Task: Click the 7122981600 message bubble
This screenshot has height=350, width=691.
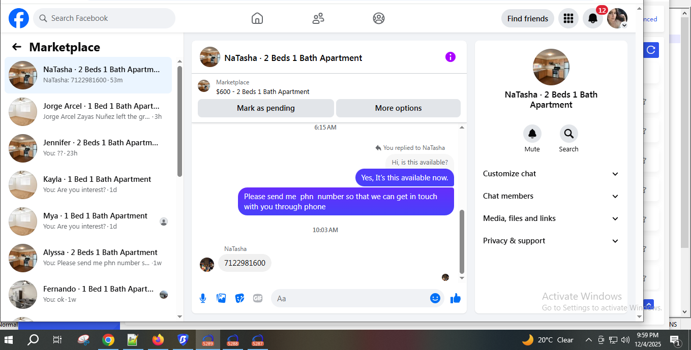Action: click(x=245, y=263)
